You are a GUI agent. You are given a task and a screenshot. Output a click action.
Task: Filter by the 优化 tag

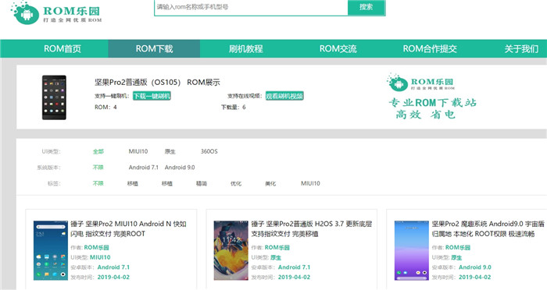tap(236, 183)
